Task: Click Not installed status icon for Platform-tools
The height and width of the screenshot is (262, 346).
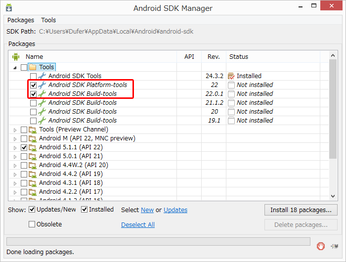Action: pyautogui.click(x=231, y=85)
